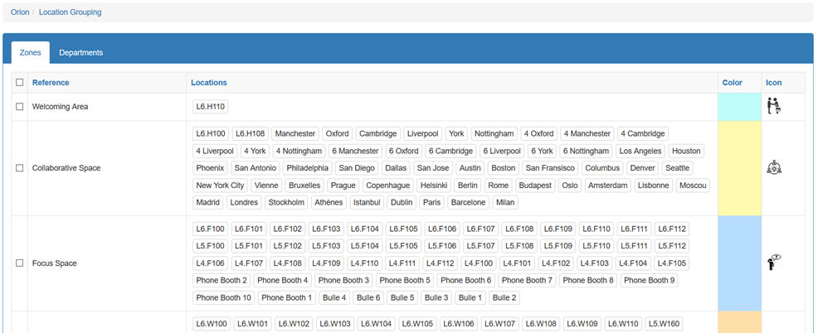The width and height of the screenshot is (818, 333).
Task: Click the Focus Space thinking person icon
Action: click(x=774, y=263)
